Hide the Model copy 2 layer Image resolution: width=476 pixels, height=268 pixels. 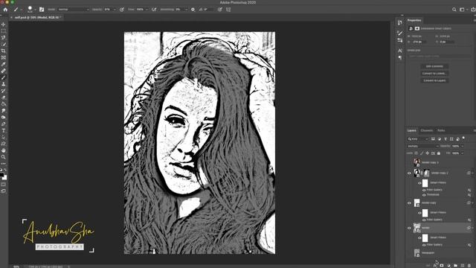coord(409,173)
